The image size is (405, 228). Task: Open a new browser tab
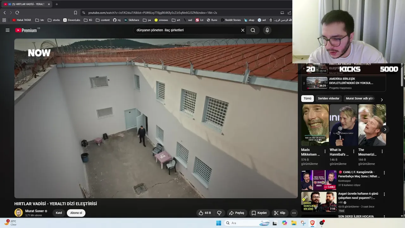click(x=57, y=4)
